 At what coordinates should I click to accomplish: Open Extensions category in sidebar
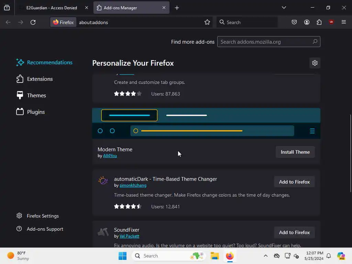(x=34, y=79)
